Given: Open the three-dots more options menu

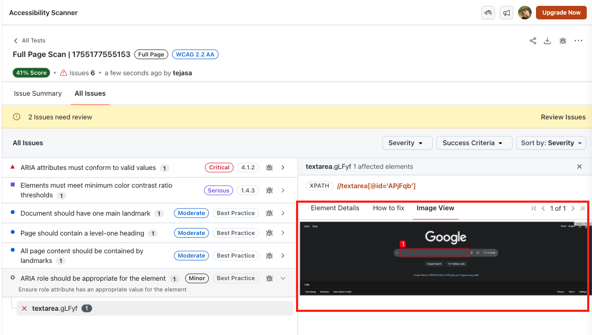Looking at the screenshot, I should pos(579,41).
